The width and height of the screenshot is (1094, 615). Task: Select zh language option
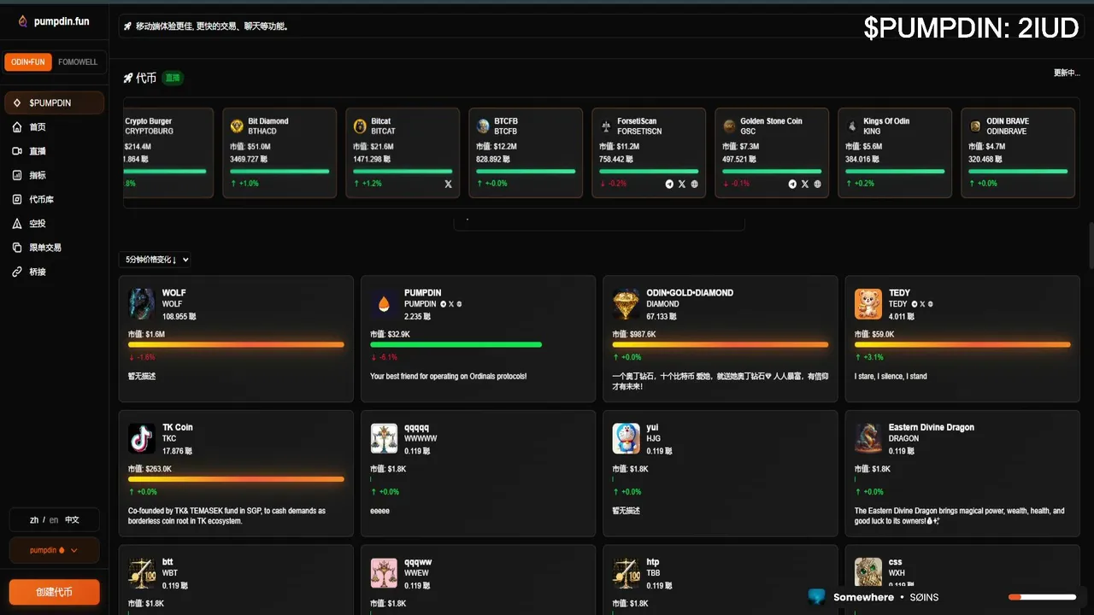(34, 519)
